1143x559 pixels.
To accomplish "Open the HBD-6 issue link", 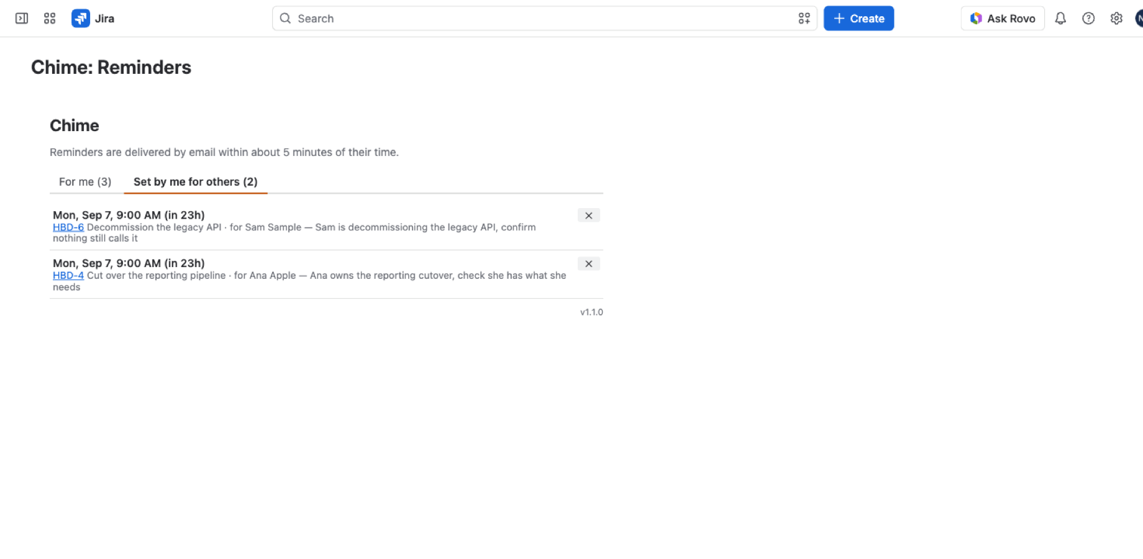I will [x=68, y=227].
